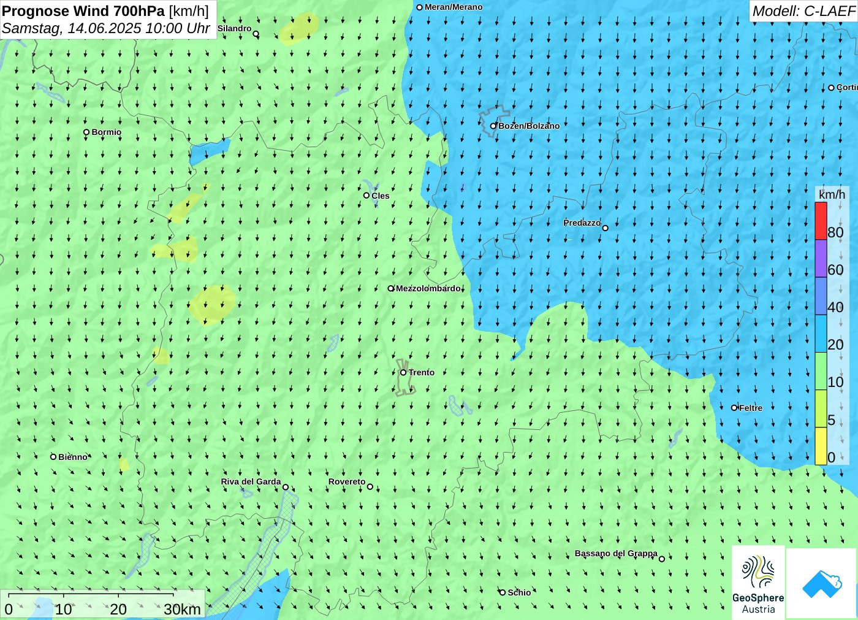Click the Trento city label
The image size is (858, 620).
click(422, 372)
